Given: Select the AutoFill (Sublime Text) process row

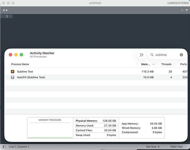Looking at the screenshot, I should 96,77.
